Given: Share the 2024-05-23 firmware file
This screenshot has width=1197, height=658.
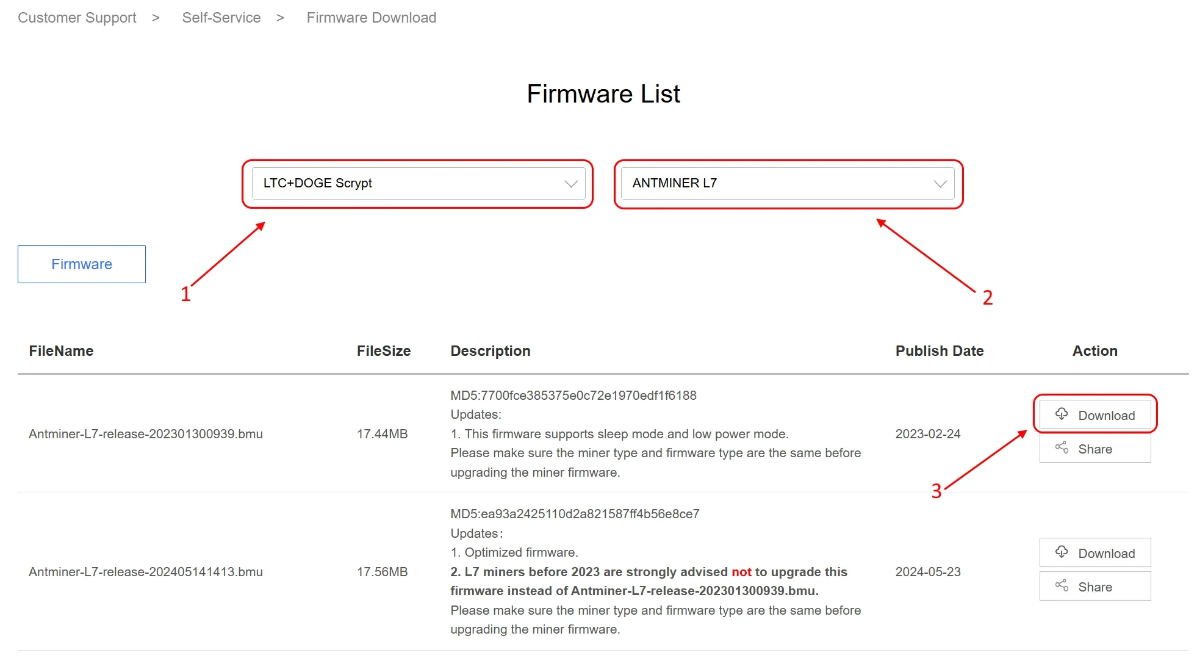Looking at the screenshot, I should coord(1096,587).
